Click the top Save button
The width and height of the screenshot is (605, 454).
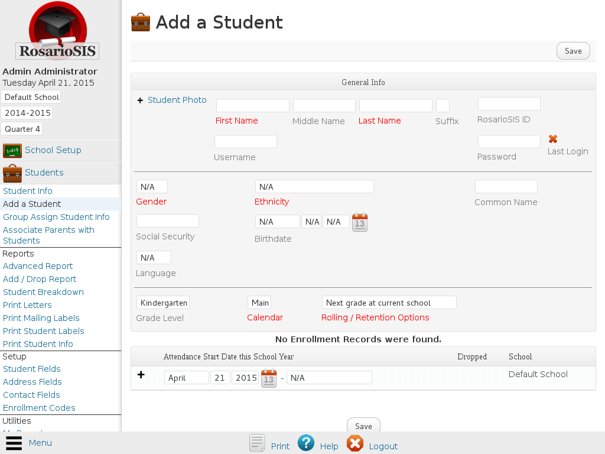point(573,51)
